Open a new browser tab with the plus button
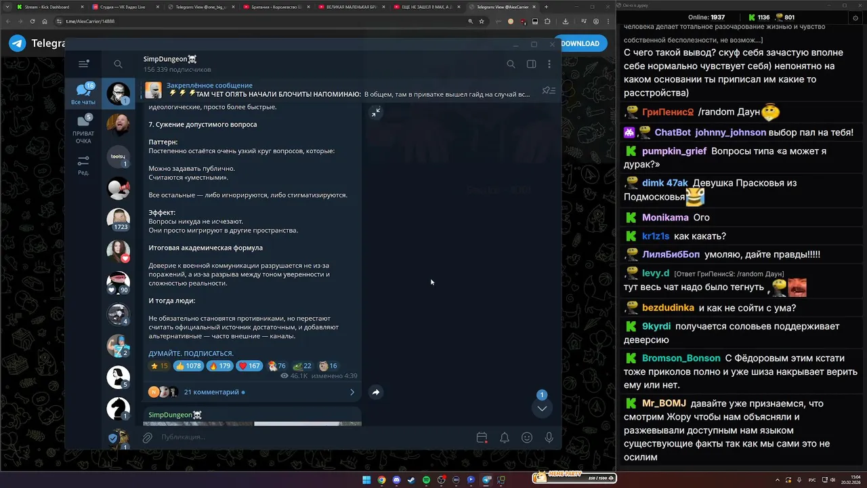This screenshot has width=867, height=488. click(546, 7)
